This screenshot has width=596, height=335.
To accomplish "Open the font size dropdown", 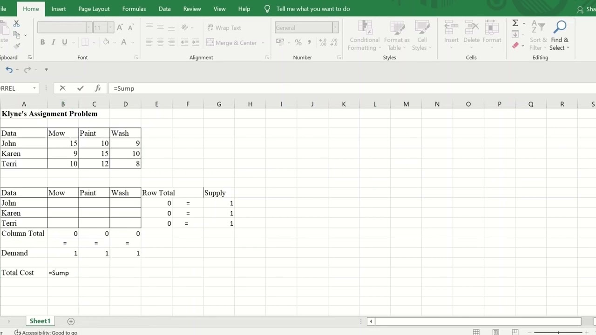I will 110,28.
